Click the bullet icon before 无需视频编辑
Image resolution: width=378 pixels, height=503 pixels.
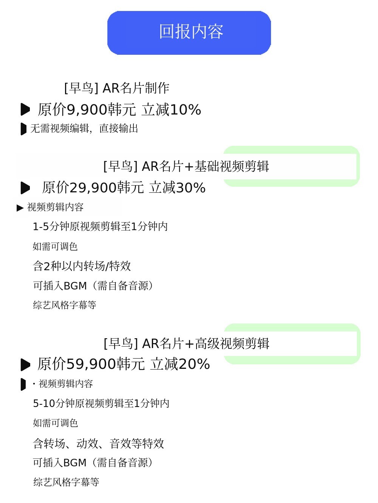tap(23, 129)
